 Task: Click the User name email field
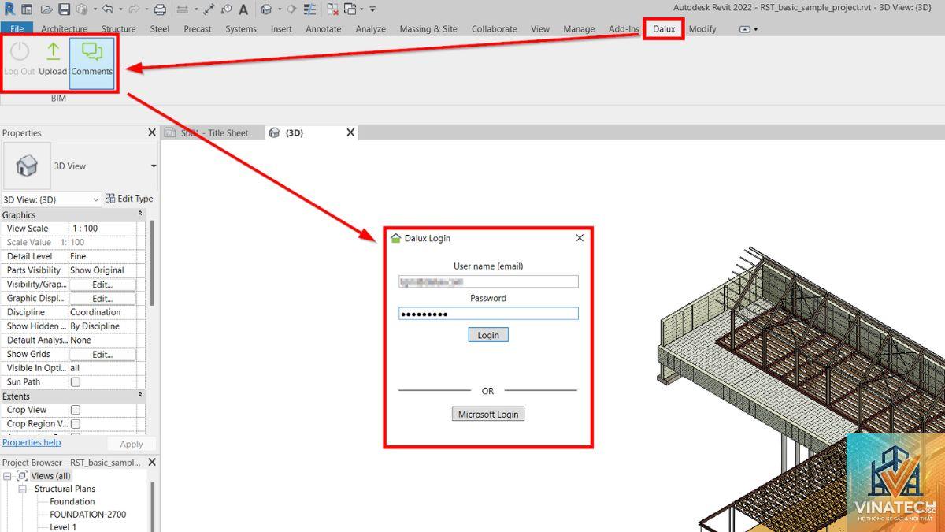[x=488, y=281]
